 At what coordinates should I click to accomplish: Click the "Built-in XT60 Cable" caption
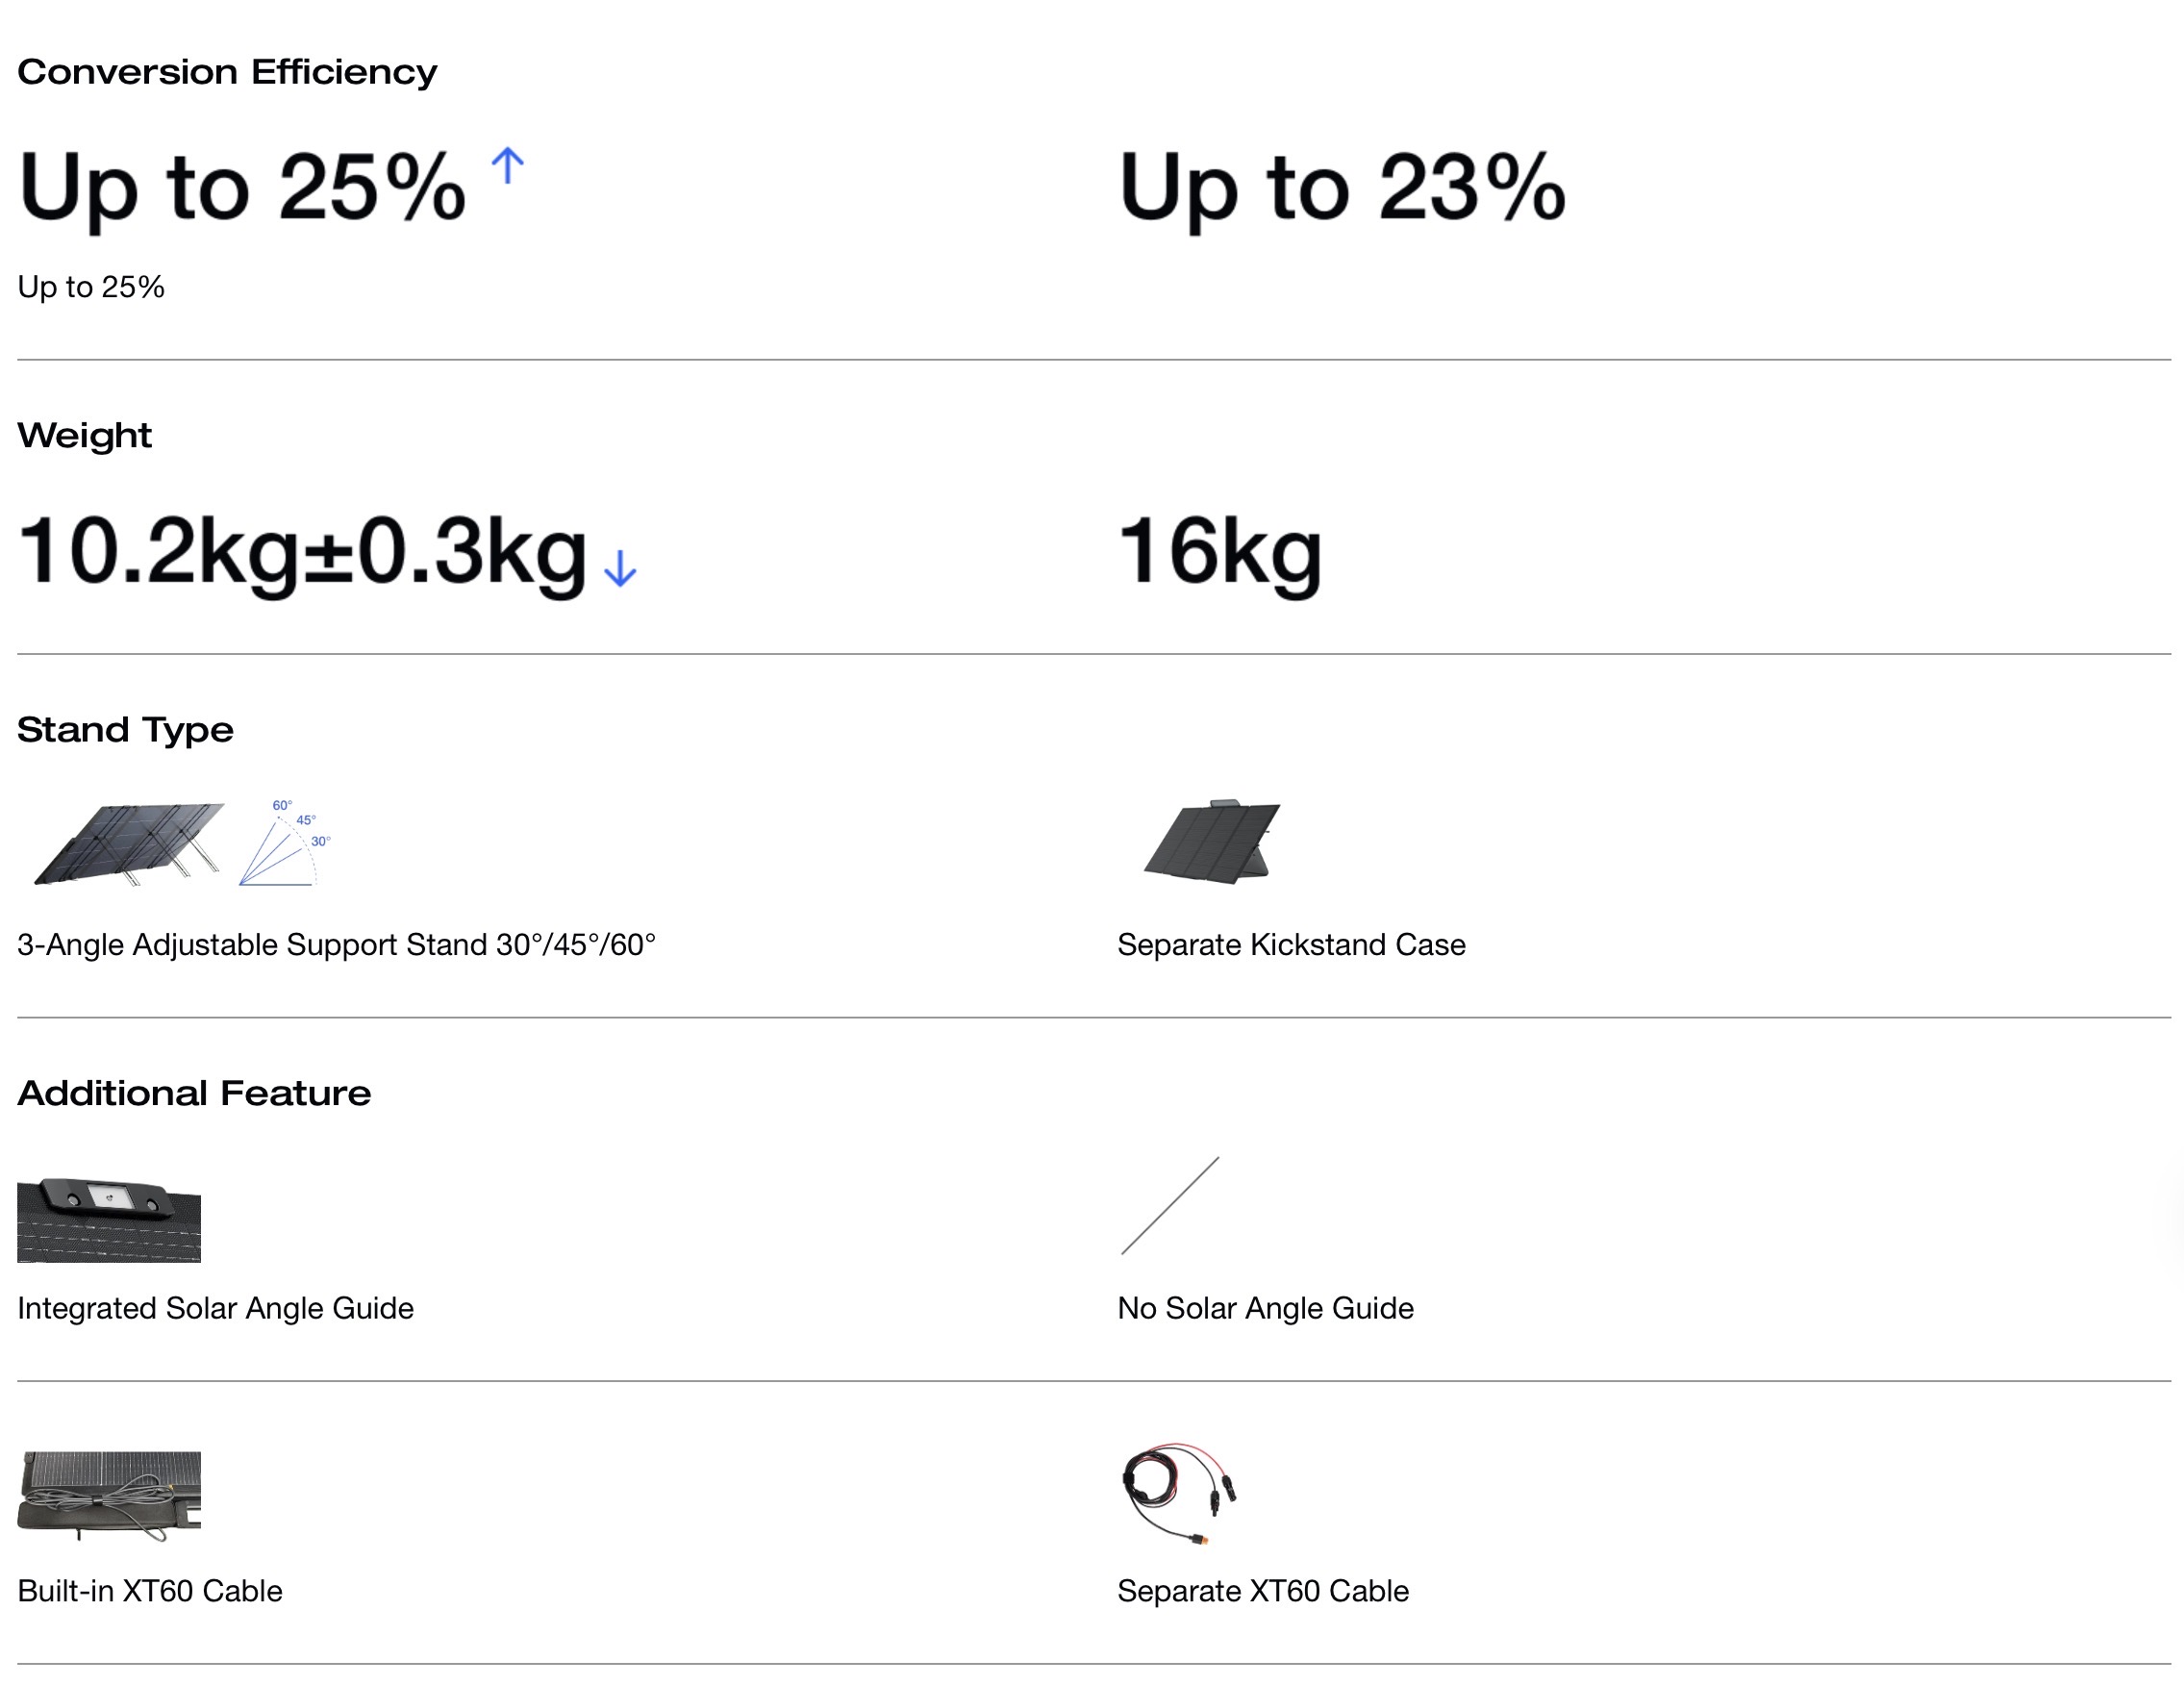(150, 1591)
